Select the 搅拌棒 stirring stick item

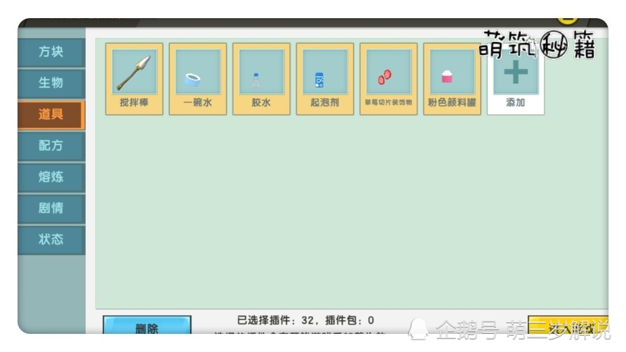tap(134, 79)
